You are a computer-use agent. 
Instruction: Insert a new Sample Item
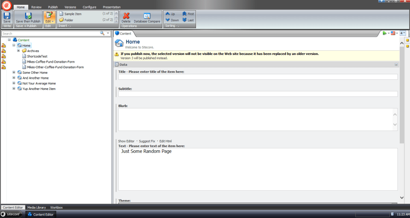(x=73, y=14)
